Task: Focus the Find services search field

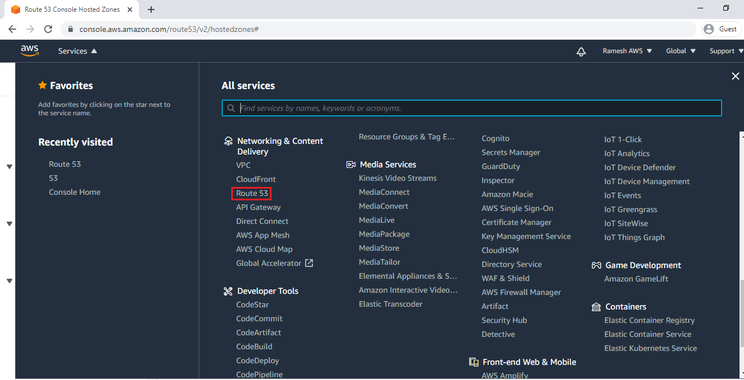Action: coord(472,108)
